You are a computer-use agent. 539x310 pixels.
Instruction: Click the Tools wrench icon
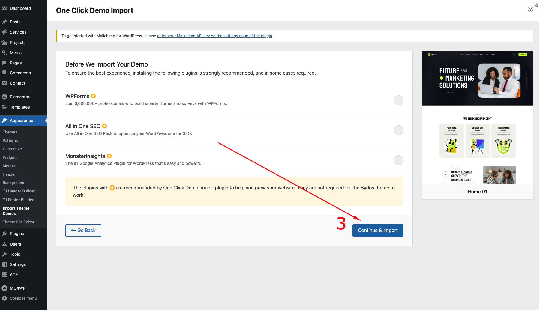tap(4, 254)
